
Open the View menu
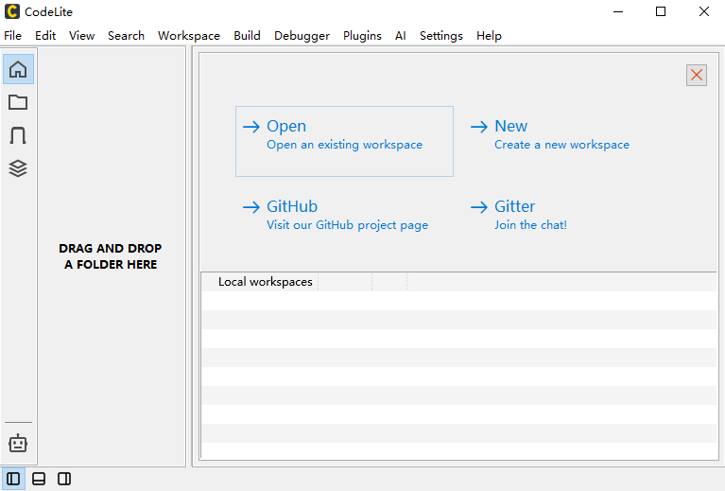tap(82, 36)
